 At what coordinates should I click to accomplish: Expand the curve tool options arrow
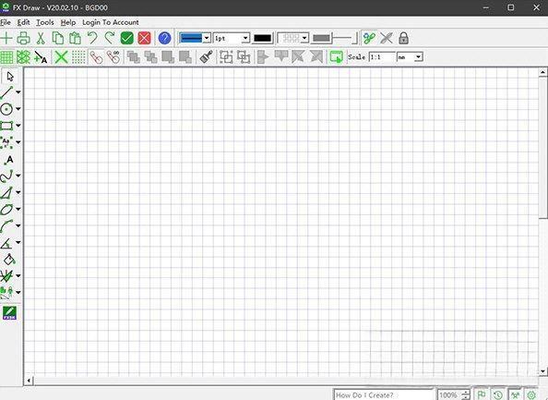[18, 176]
